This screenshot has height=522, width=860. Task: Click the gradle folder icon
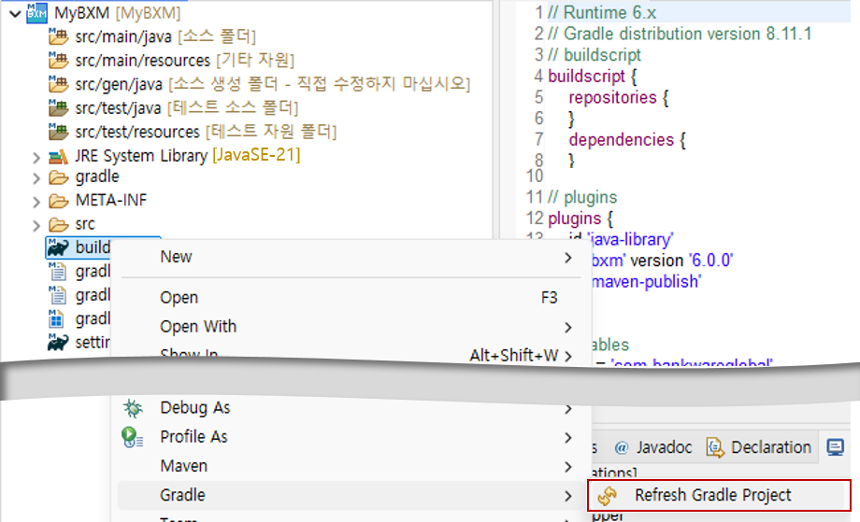coord(58,177)
